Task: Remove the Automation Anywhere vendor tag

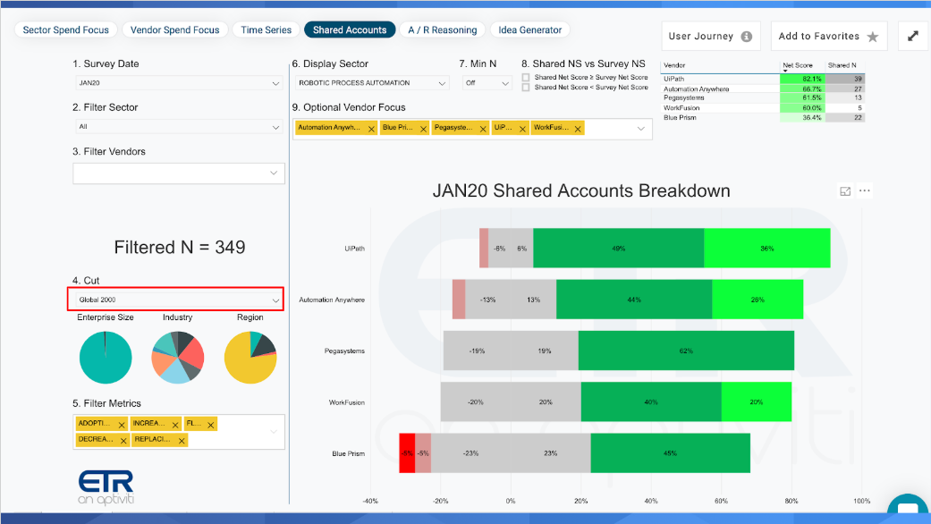Action: point(371,129)
